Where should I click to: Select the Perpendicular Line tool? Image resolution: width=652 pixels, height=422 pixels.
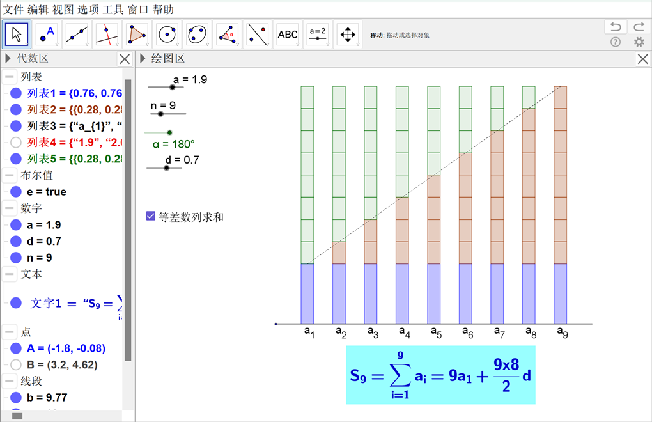(x=107, y=34)
